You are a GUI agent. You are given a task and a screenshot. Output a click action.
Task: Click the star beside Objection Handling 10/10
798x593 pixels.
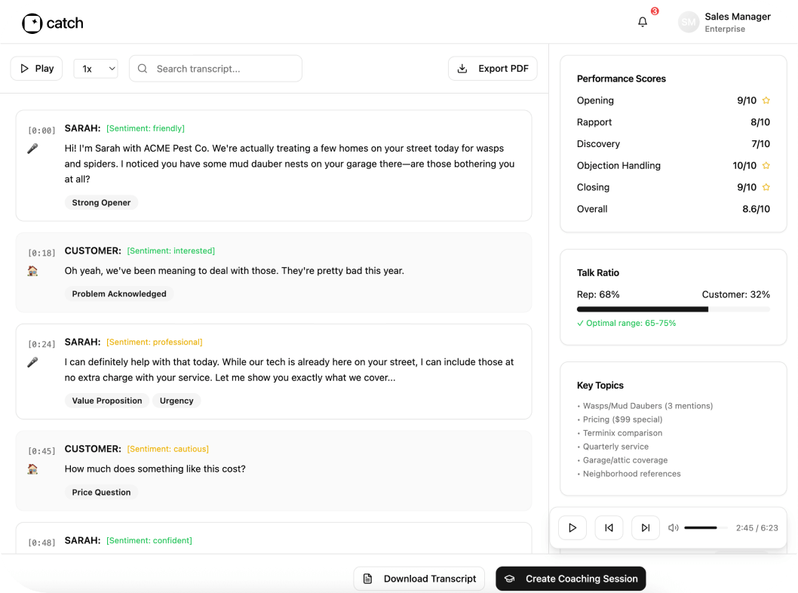[766, 165]
